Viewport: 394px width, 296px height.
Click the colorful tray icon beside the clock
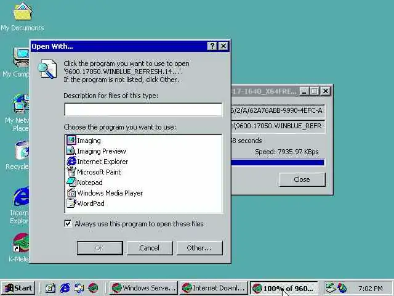(342, 288)
